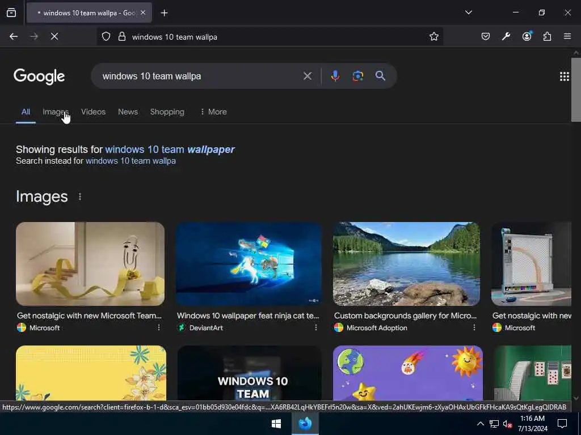Go to the Google logo homepage

[39, 76]
